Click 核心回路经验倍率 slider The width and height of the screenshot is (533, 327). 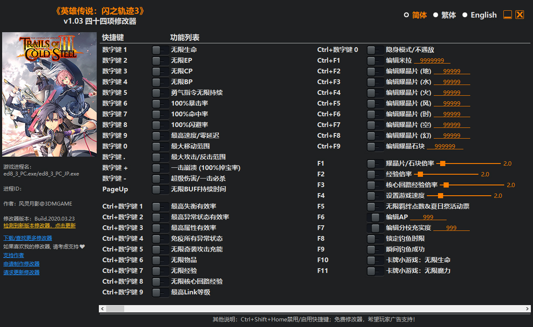(472, 185)
